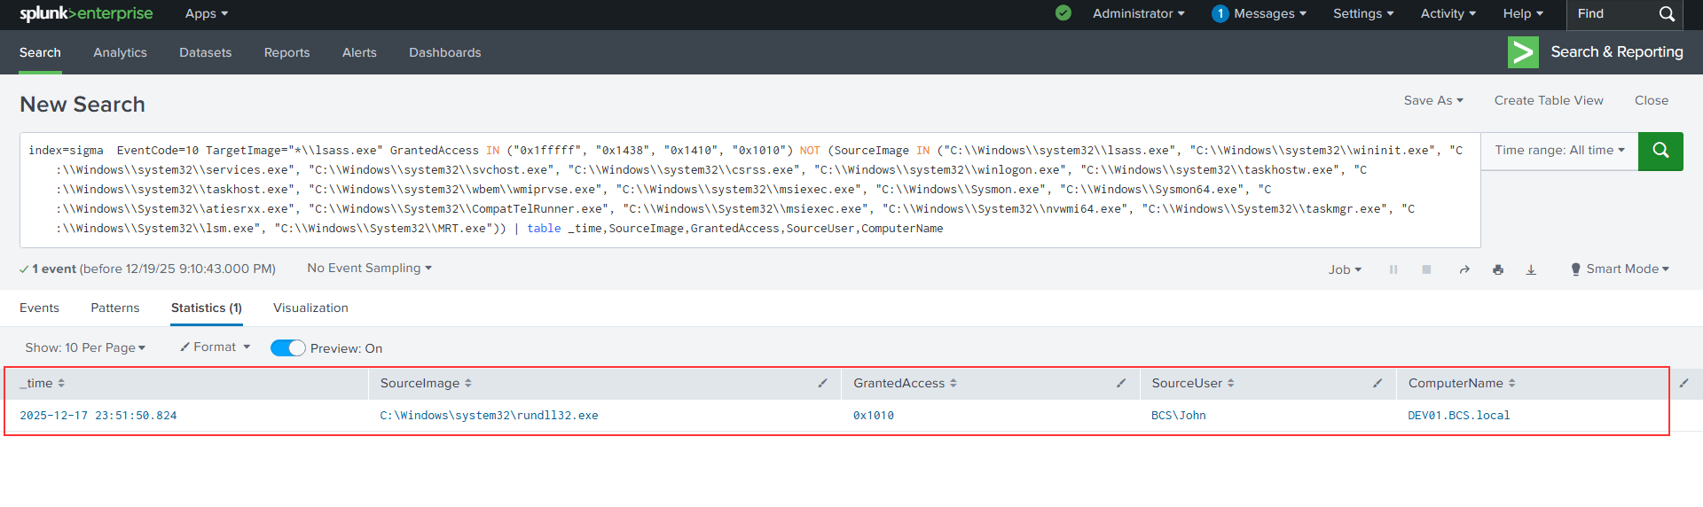Pause the search job
Screen dimensions: 1703x507
[1393, 269]
